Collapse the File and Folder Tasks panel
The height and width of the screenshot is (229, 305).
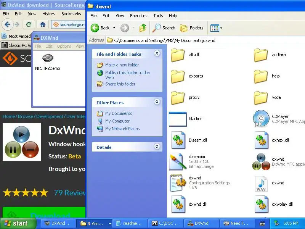[157, 53]
